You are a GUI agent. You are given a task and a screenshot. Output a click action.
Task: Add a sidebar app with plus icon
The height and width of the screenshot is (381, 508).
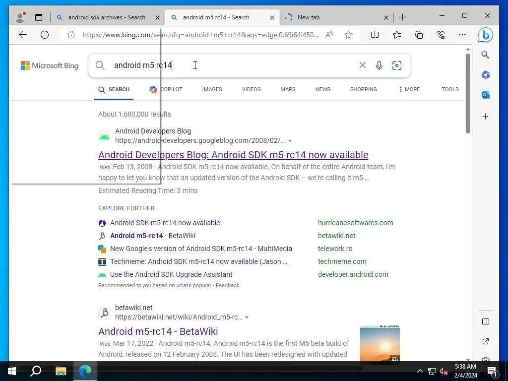point(485,116)
